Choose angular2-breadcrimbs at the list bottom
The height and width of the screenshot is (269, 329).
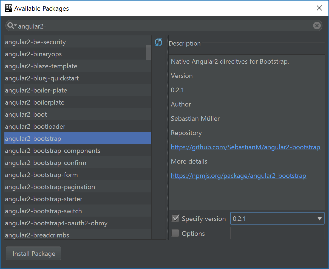[78, 234]
